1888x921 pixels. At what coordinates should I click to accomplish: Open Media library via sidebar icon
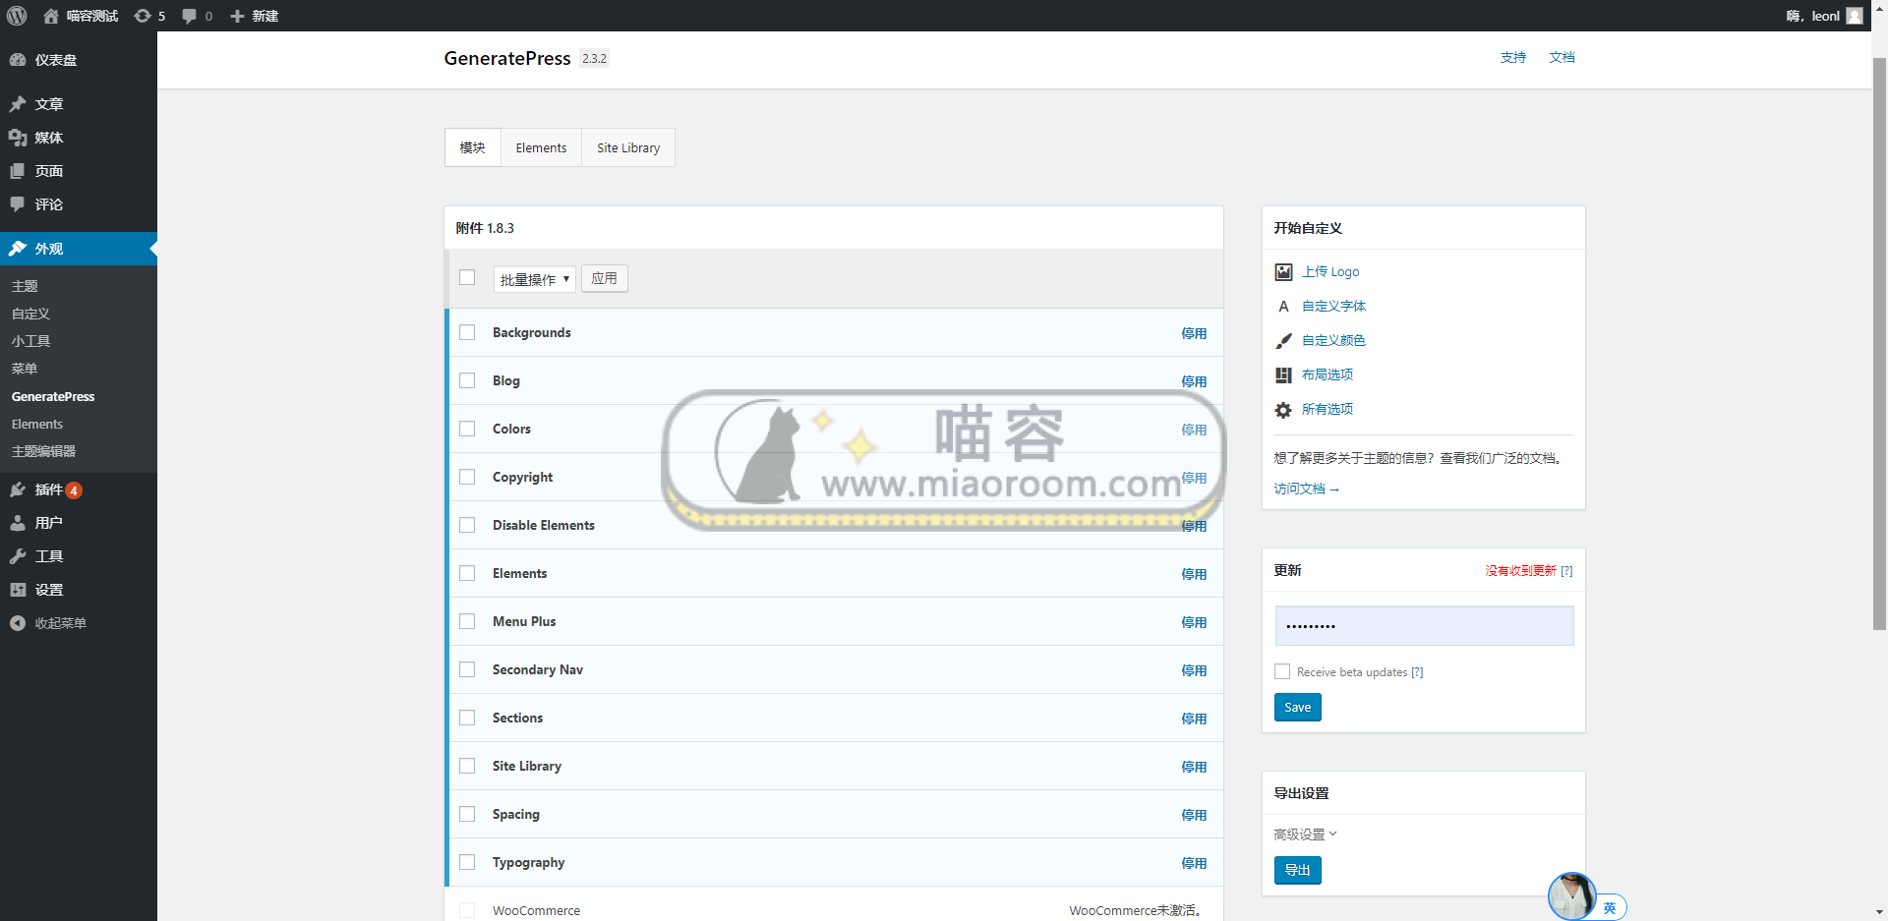pyautogui.click(x=18, y=138)
